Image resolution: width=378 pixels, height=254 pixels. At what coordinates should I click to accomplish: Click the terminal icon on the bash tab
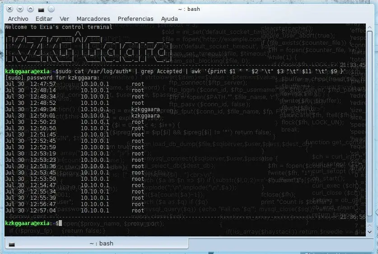tap(12, 245)
